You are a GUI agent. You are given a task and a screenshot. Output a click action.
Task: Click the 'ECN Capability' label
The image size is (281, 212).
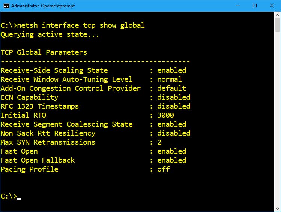click(x=29, y=97)
